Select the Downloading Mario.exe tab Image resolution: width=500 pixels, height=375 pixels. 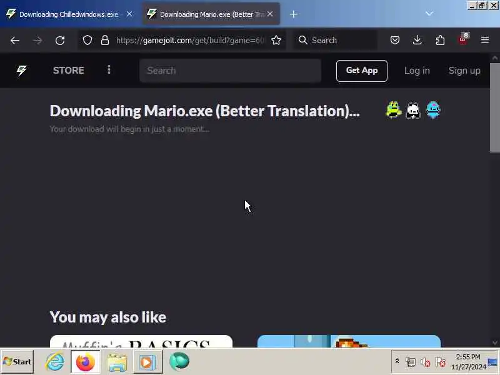pos(211,14)
